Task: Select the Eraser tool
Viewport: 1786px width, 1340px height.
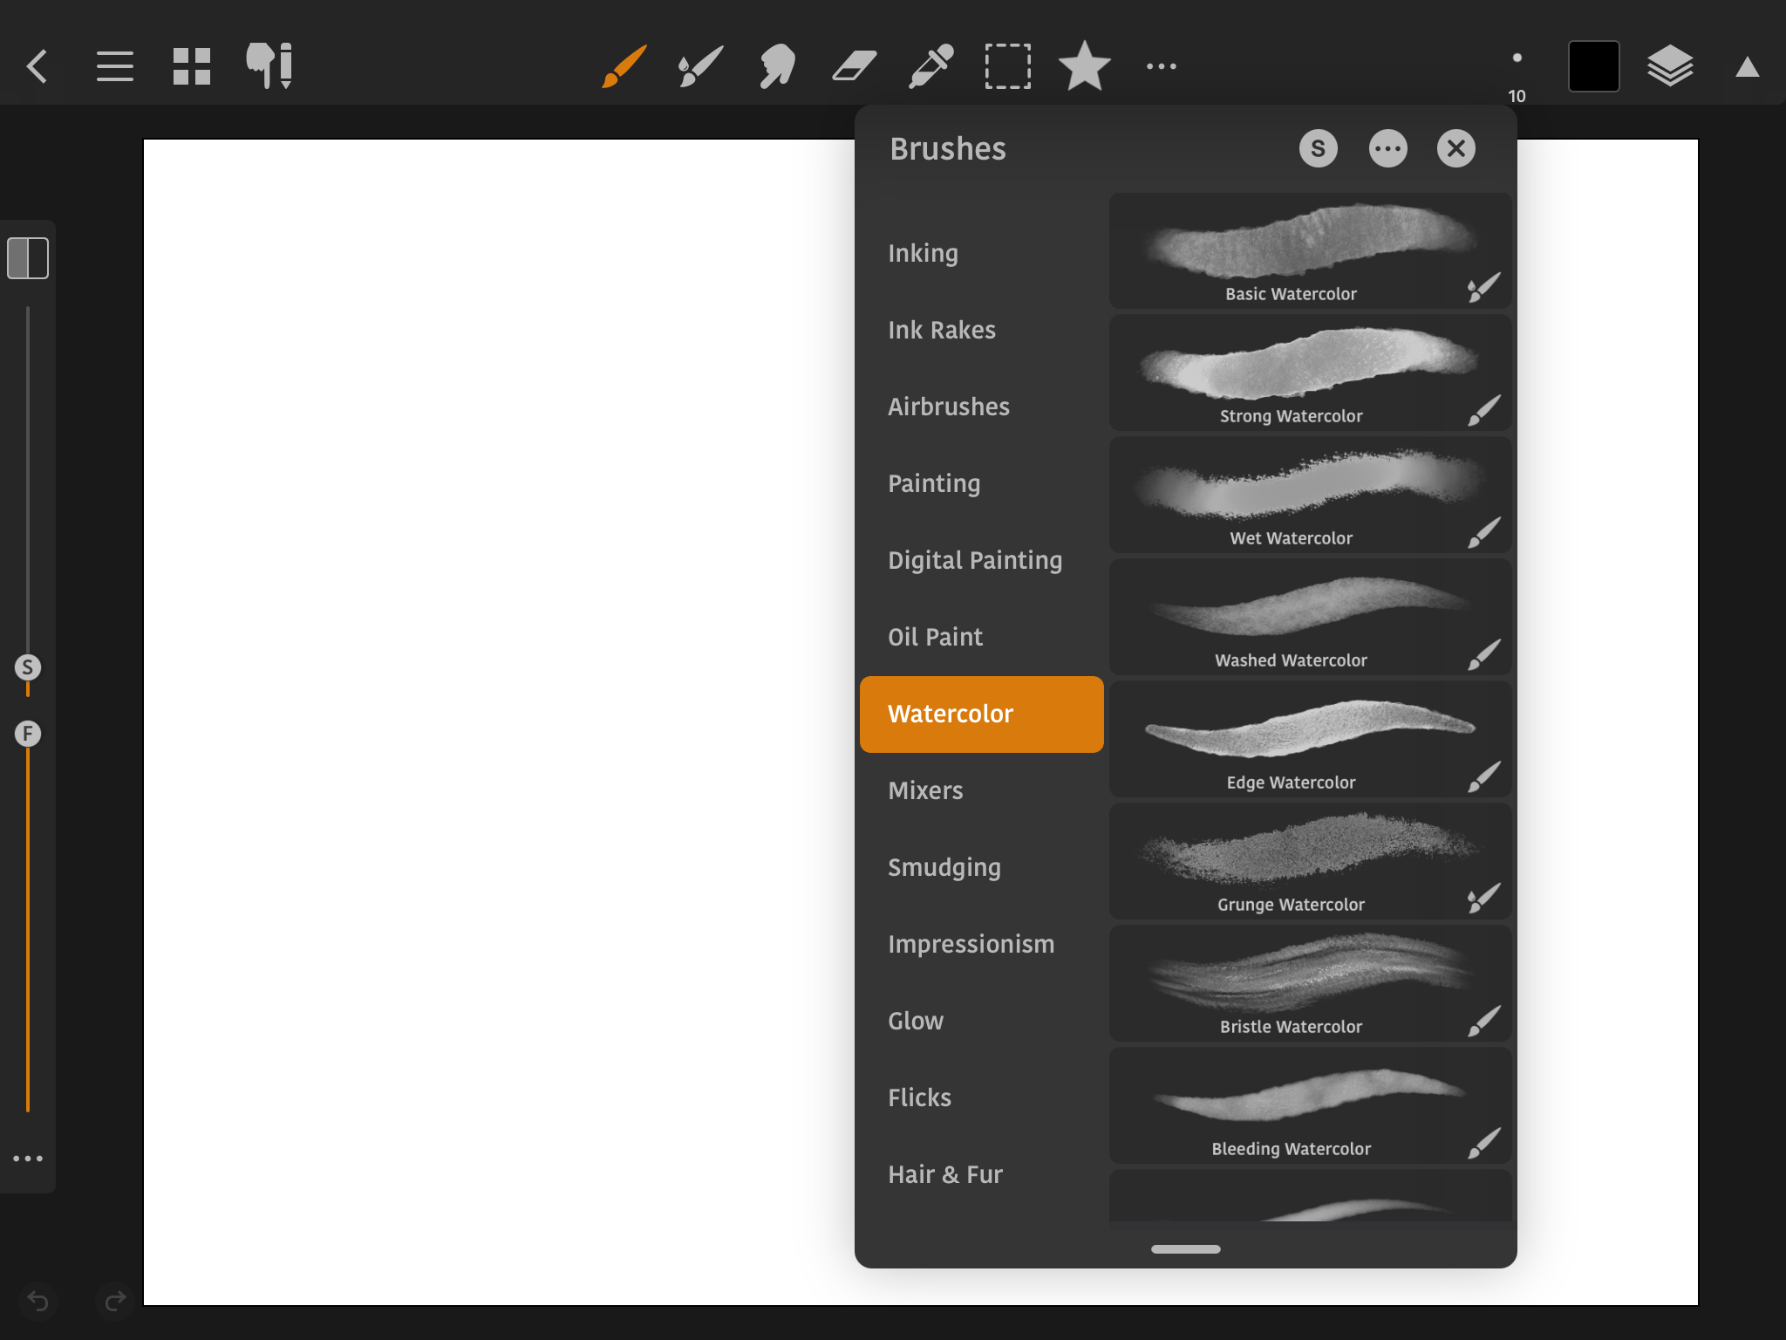Action: tap(854, 66)
